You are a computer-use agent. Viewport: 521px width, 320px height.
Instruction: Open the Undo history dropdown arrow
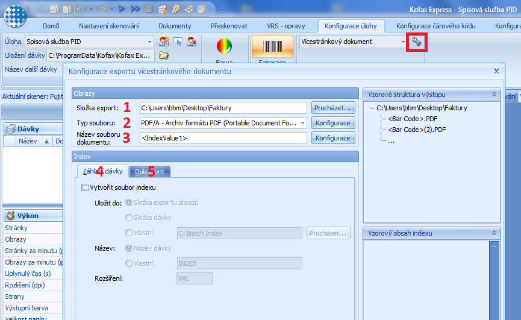(91, 10)
